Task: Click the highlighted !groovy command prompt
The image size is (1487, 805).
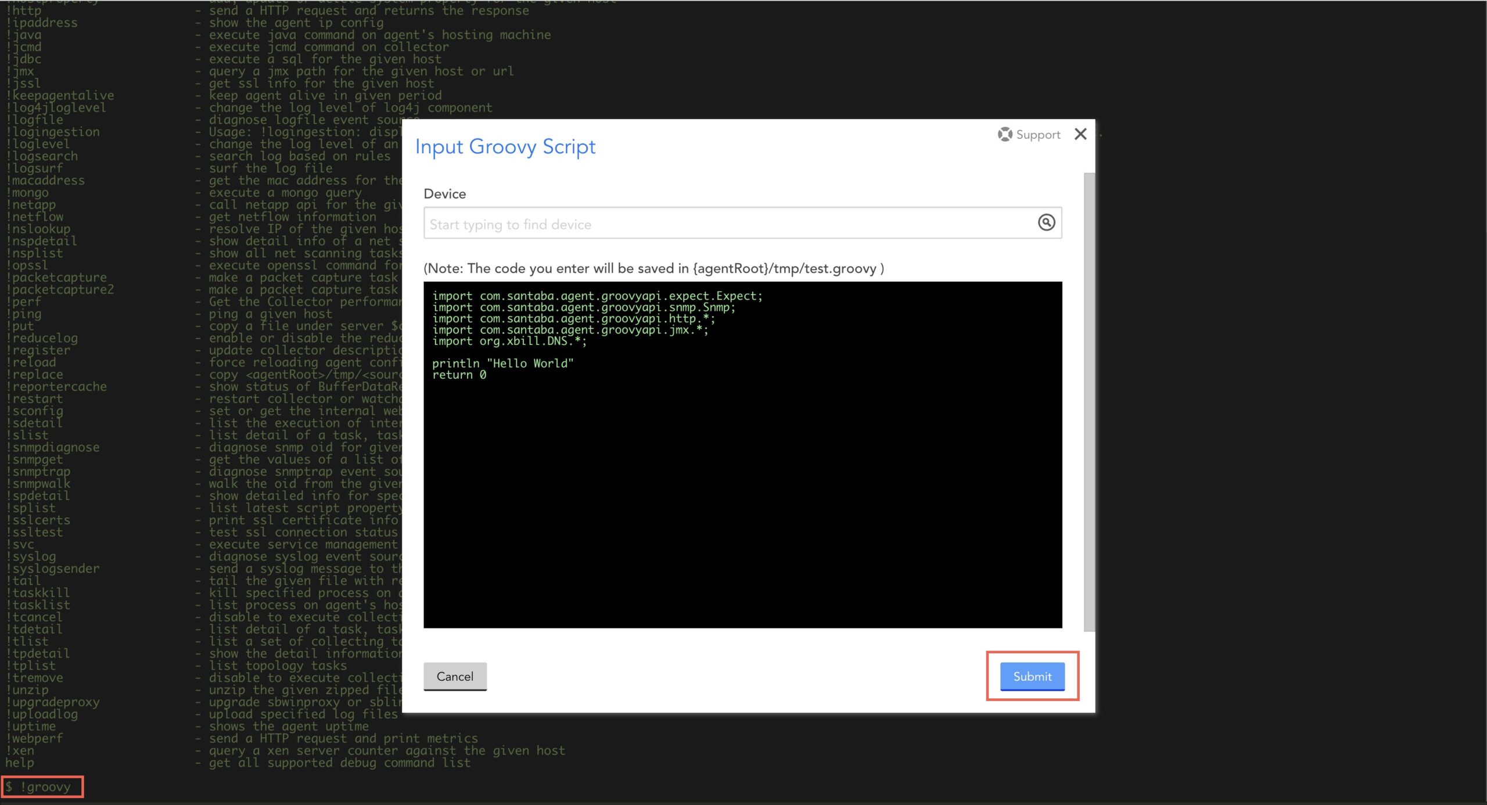Action: [42, 787]
